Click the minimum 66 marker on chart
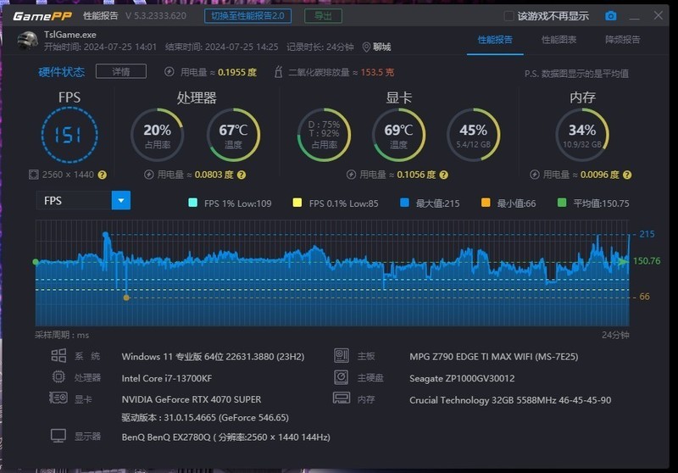The image size is (678, 473). (x=126, y=298)
